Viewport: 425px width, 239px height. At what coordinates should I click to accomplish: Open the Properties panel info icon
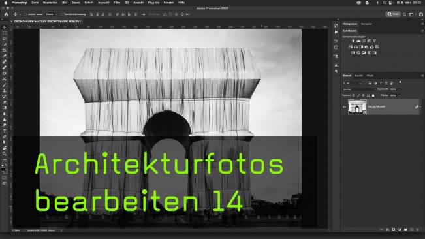click(336, 48)
